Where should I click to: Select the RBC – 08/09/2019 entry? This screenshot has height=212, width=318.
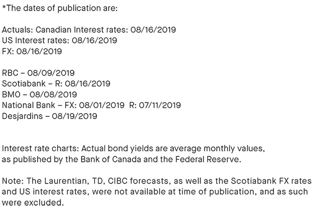click(38, 73)
